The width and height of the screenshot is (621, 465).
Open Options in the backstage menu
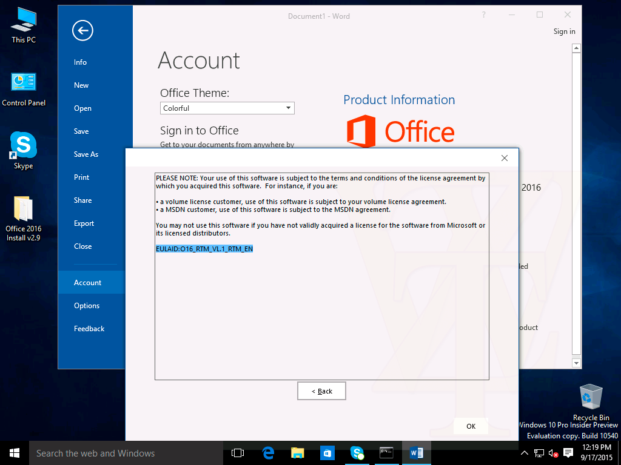pyautogui.click(x=87, y=305)
